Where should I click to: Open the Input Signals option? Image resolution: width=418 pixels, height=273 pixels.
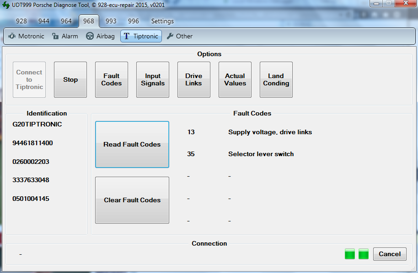(x=153, y=80)
